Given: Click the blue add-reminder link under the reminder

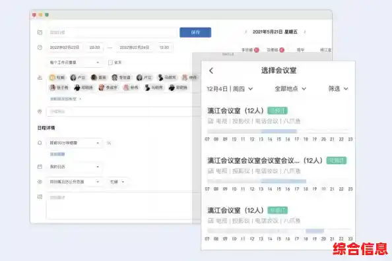Looking at the screenshot, I should point(57,154).
